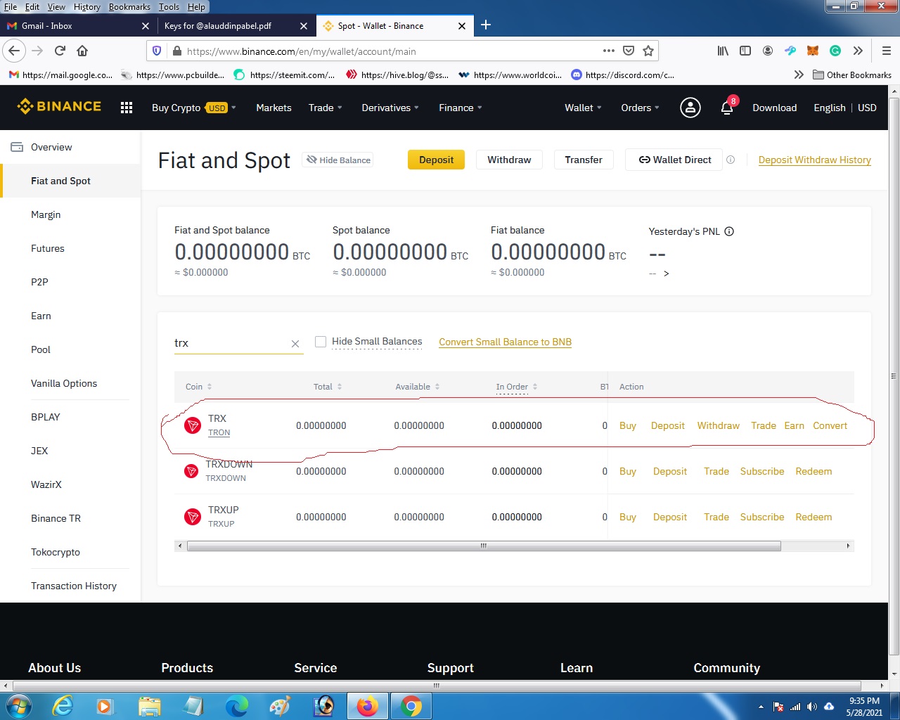
Task: Open Transaction History in the sidebar
Action: 74,586
